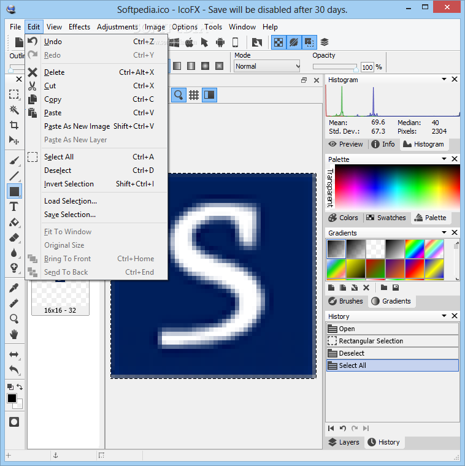Toggle the checkerboard transparency button

(x=279, y=42)
